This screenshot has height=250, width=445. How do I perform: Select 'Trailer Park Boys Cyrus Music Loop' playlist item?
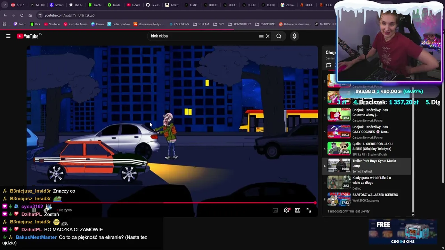tap(367, 166)
